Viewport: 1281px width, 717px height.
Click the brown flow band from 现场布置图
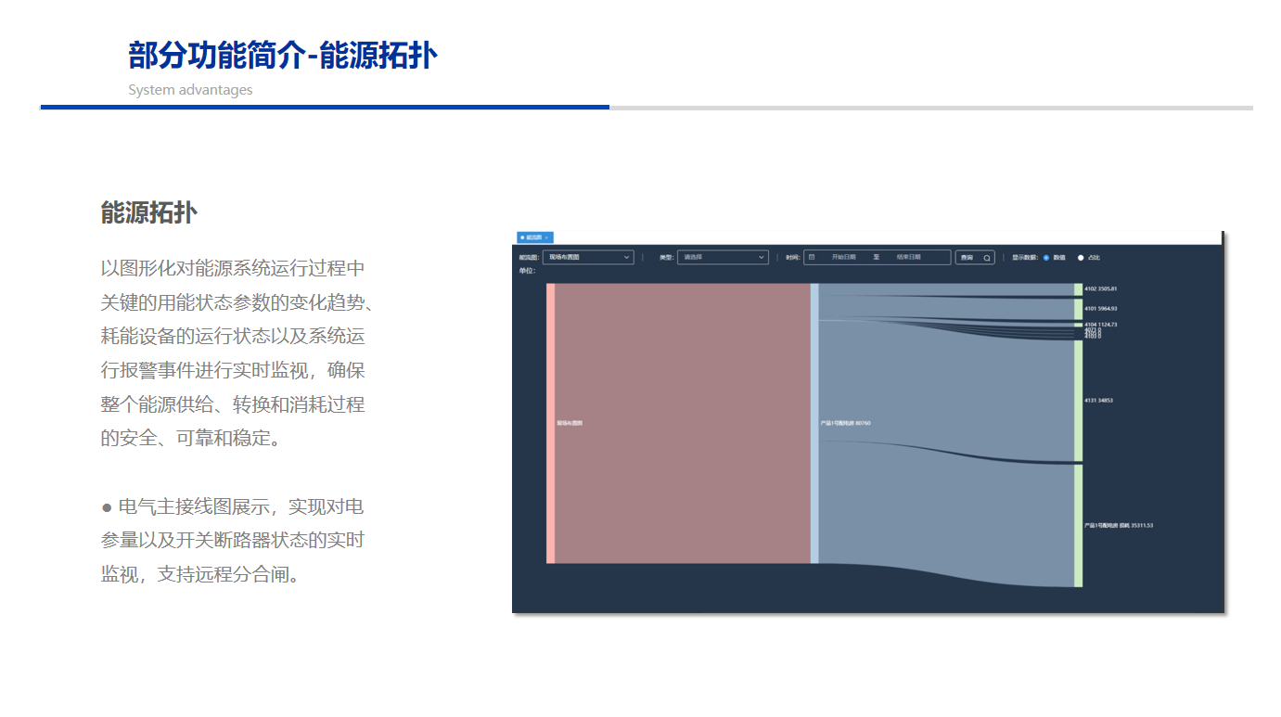[x=682, y=423]
